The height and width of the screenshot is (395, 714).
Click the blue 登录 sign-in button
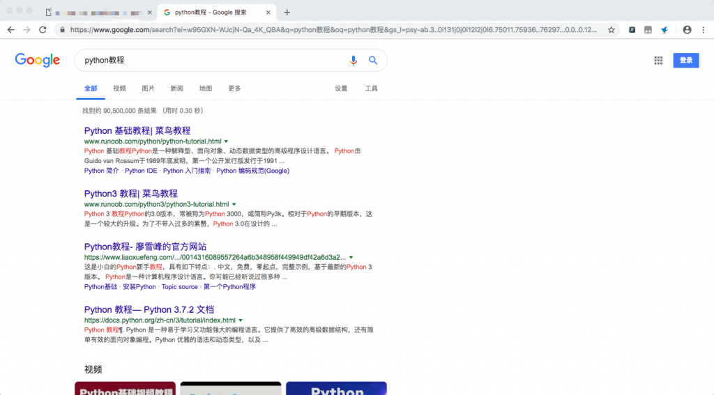pos(685,61)
